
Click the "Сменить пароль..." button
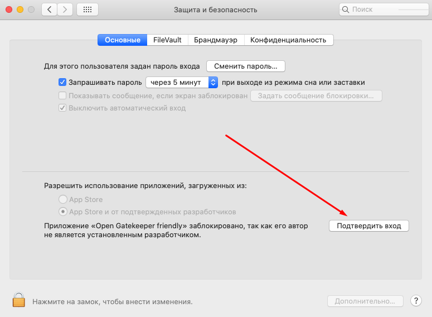[x=245, y=66]
